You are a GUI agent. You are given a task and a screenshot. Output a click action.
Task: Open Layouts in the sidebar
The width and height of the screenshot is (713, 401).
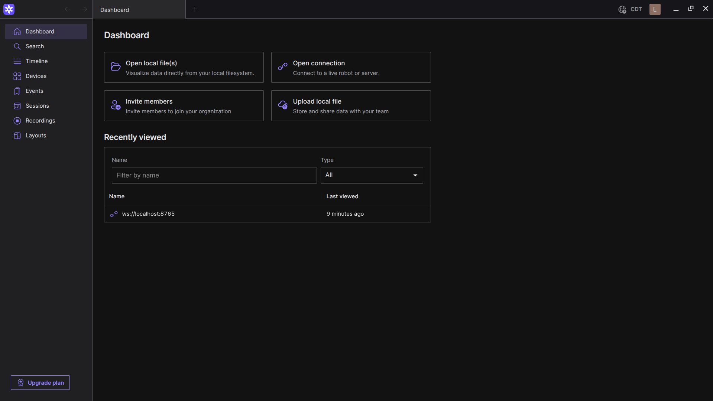46,136
